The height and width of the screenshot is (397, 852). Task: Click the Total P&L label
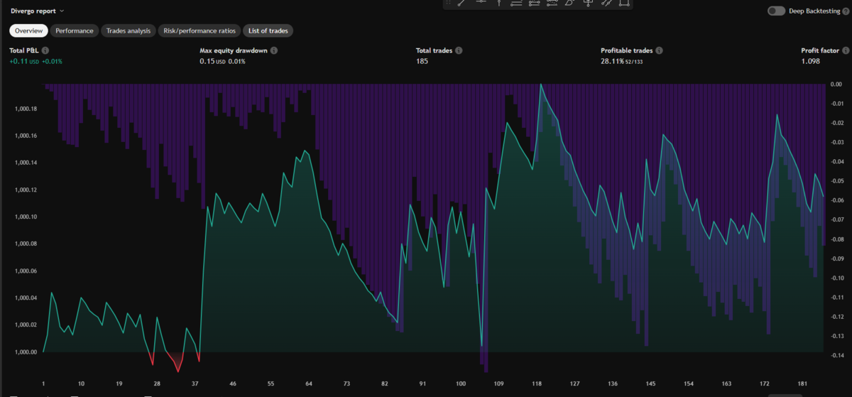tap(24, 50)
